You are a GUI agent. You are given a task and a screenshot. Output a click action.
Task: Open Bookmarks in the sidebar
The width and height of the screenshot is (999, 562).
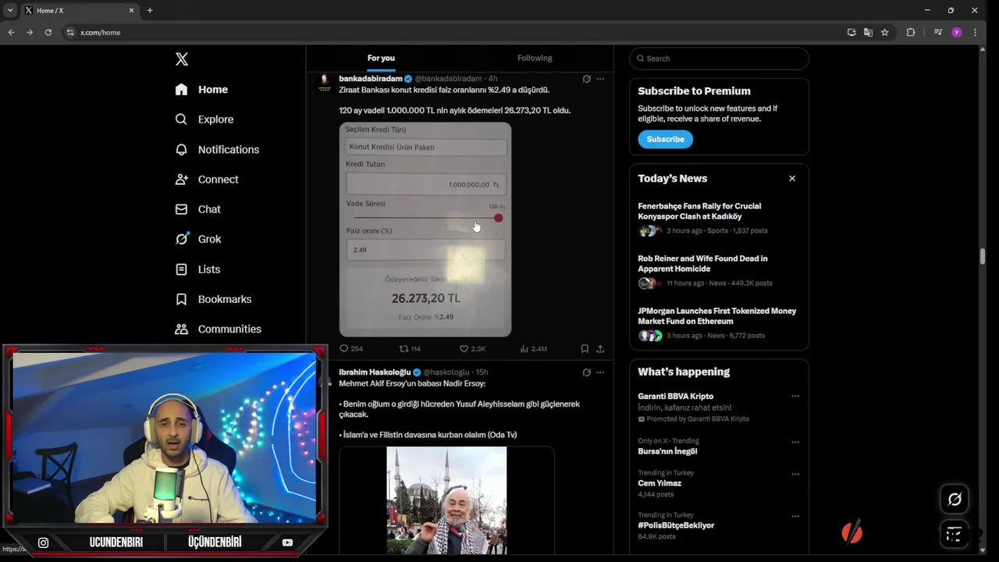click(x=213, y=299)
